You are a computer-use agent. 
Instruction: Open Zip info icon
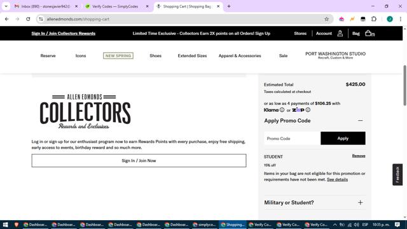coord(308,110)
